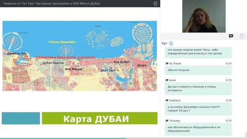The height and width of the screenshot is (139, 247).
Task: Click 'Бур Дубай' label on map
Action: click(121, 62)
